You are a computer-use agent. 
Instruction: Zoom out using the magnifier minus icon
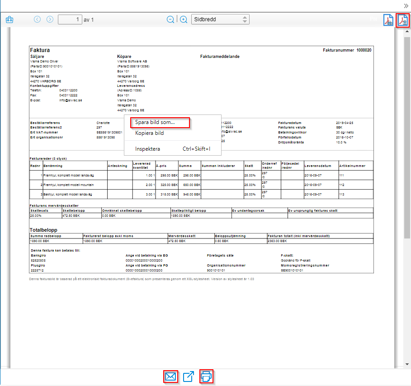(x=171, y=19)
